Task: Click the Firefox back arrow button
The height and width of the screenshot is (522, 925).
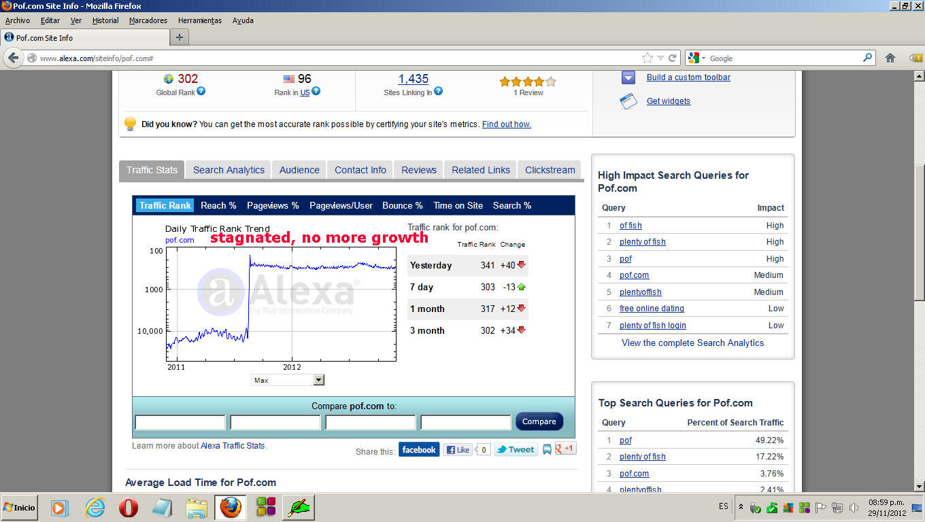Action: pyautogui.click(x=13, y=58)
